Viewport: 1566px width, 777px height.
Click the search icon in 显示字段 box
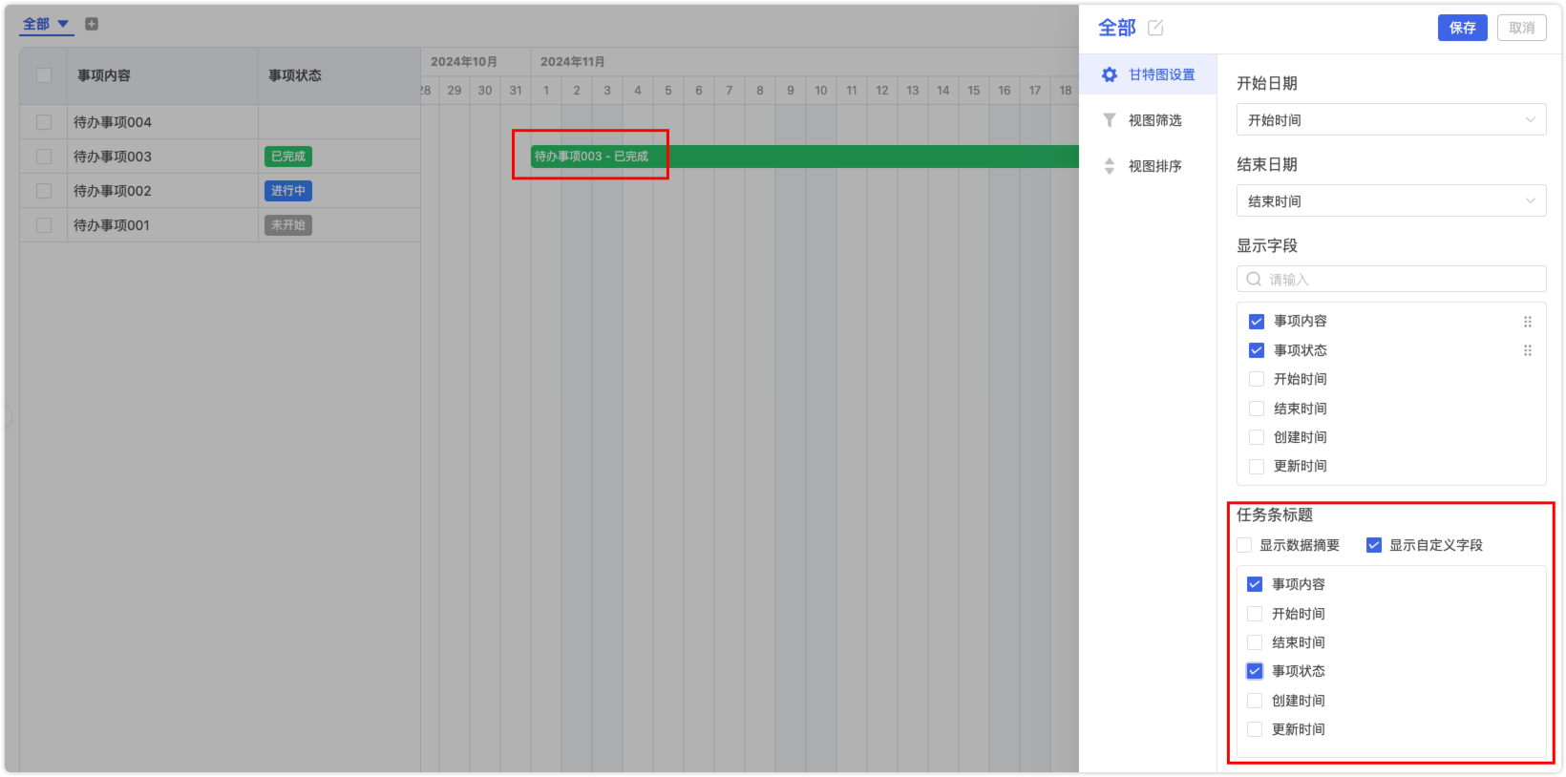click(1254, 279)
